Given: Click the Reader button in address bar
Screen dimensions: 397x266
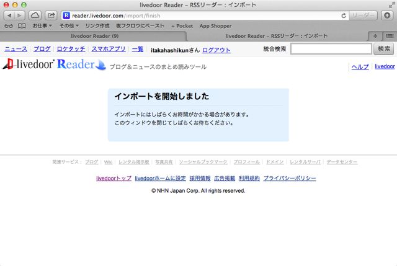Looking at the screenshot, I should (x=363, y=16).
